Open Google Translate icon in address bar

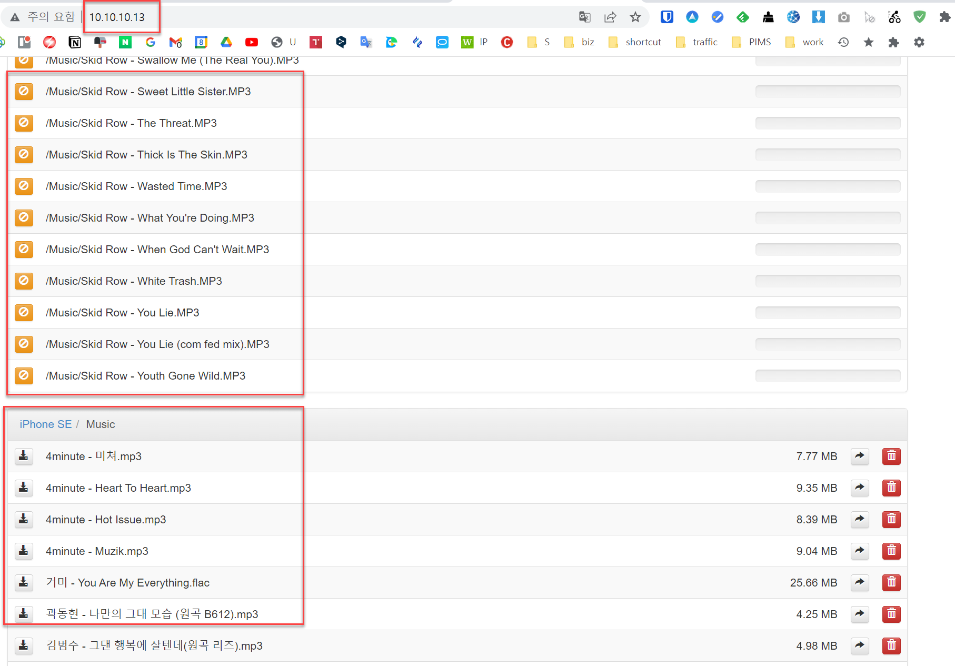(585, 17)
